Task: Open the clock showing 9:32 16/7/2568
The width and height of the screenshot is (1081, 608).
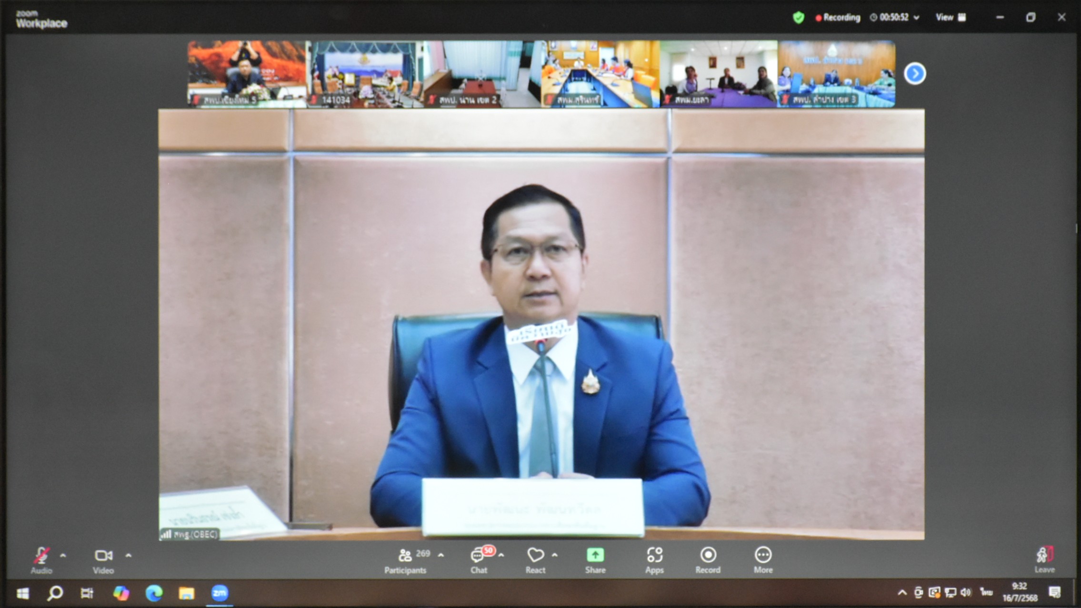Action: (x=1020, y=592)
